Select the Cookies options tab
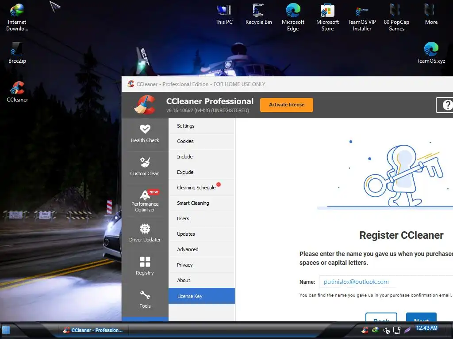The height and width of the screenshot is (339, 453). [x=202, y=141]
